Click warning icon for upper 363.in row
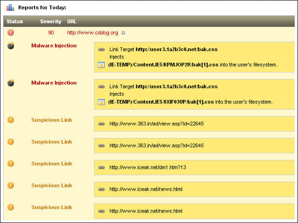Viewport: 298px width, 223px height. click(x=11, y=120)
